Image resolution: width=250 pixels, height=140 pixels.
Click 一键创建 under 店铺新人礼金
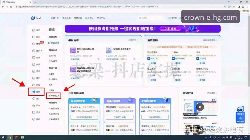(x=201, y=80)
